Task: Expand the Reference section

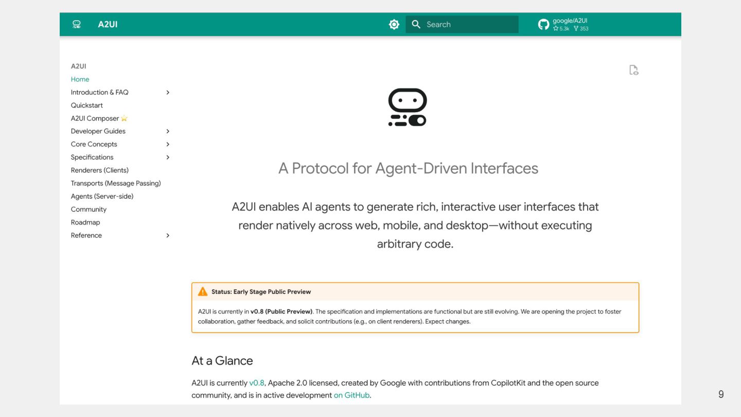Action: (168, 235)
